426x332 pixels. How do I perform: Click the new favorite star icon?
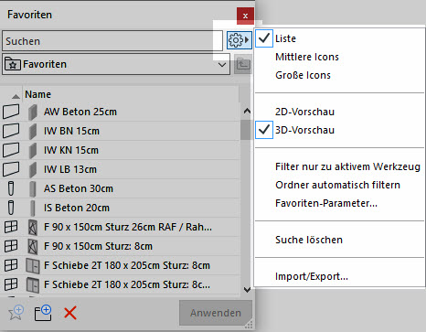point(16,313)
